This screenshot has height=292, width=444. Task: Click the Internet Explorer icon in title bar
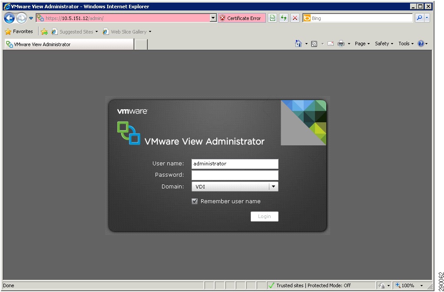click(x=7, y=6)
